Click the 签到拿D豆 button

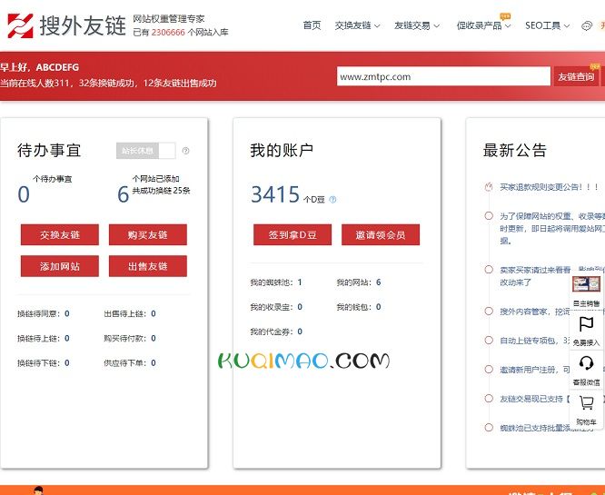[x=293, y=235]
